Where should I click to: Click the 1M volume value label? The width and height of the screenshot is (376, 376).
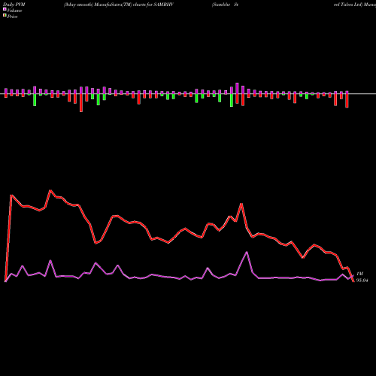pyautogui.click(x=359, y=274)
